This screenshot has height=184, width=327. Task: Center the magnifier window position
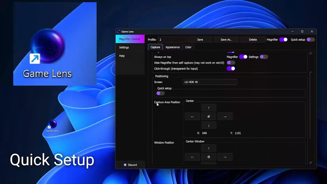pos(208,157)
